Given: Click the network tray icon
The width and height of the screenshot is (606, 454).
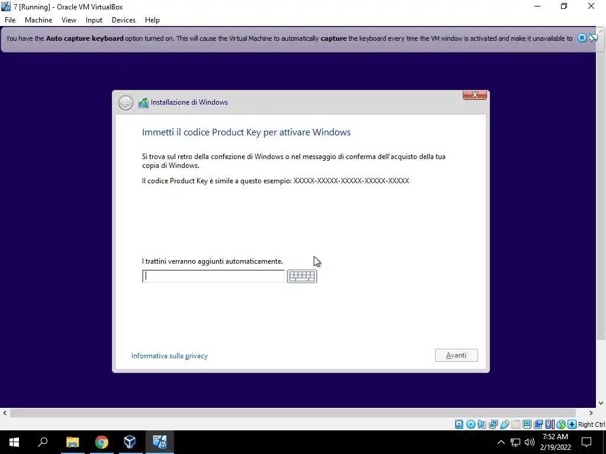Looking at the screenshot, I should [x=515, y=442].
